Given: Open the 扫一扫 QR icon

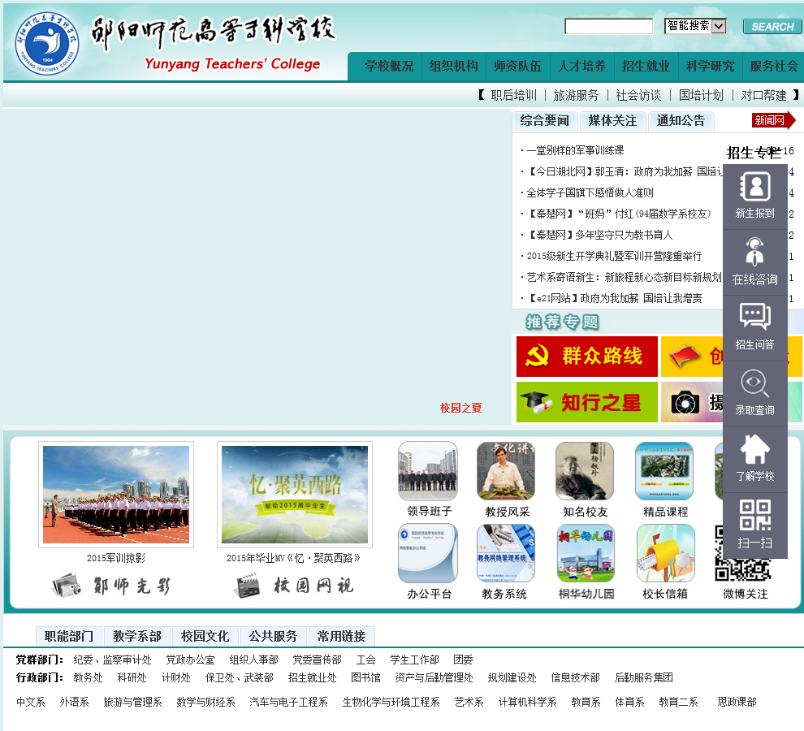Looking at the screenshot, I should (x=754, y=514).
